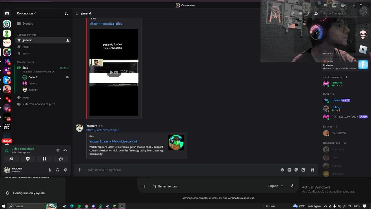371x209 pixels.
Task: Select the mods text channel
Action: click(x=43, y=53)
